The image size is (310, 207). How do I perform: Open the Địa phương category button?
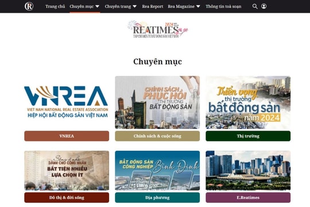[157, 197]
